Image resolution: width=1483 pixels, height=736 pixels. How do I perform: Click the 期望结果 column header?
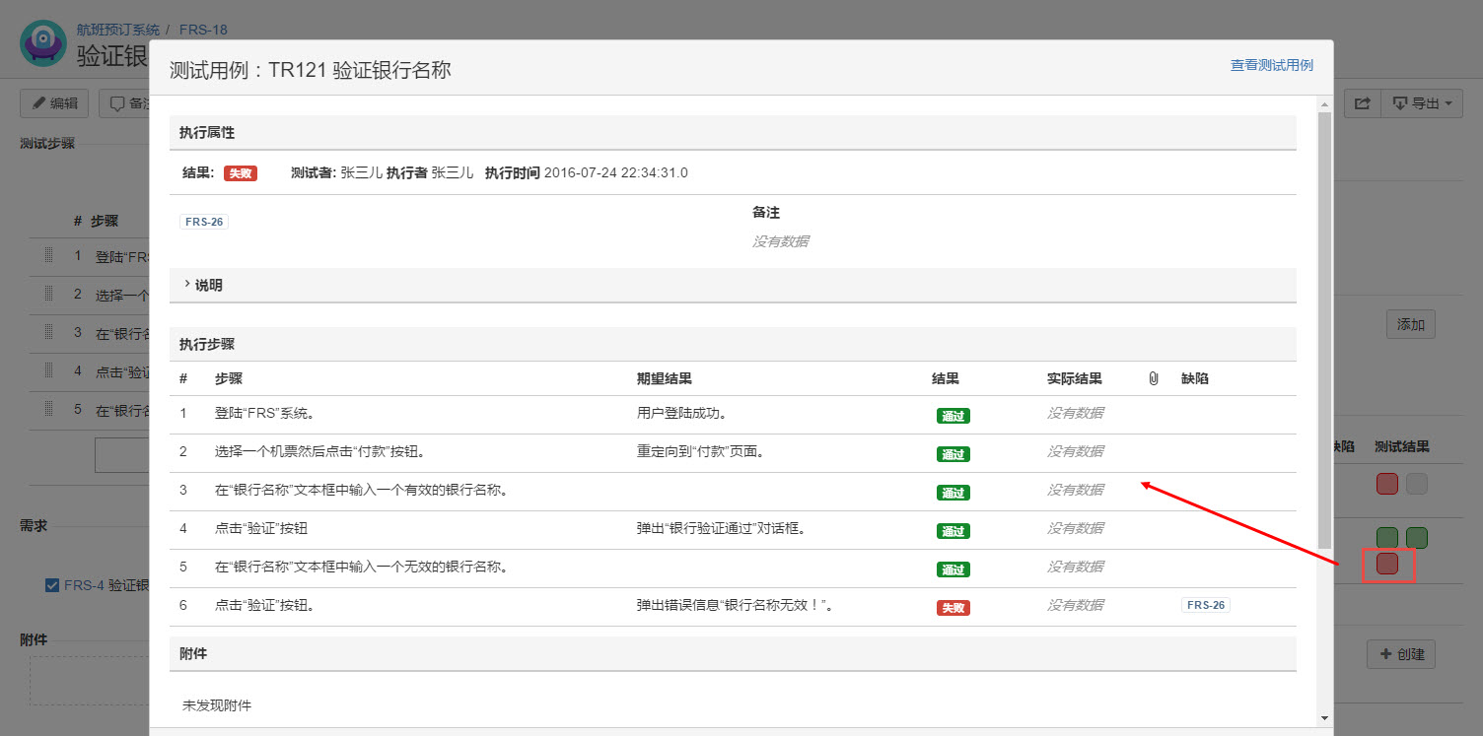click(665, 378)
